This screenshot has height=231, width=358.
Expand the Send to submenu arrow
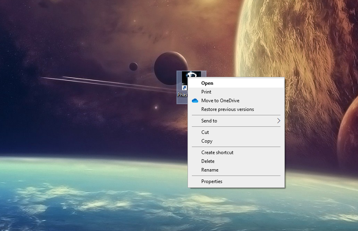point(278,121)
